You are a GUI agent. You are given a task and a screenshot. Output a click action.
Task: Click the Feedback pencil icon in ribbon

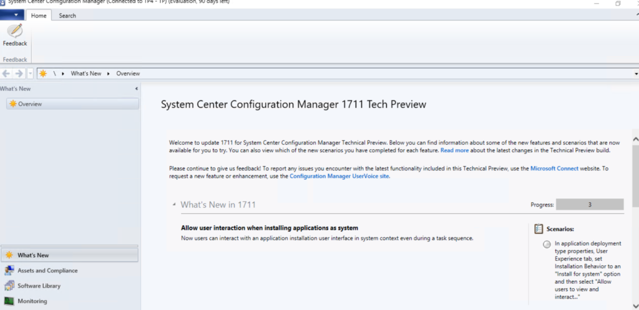[15, 31]
